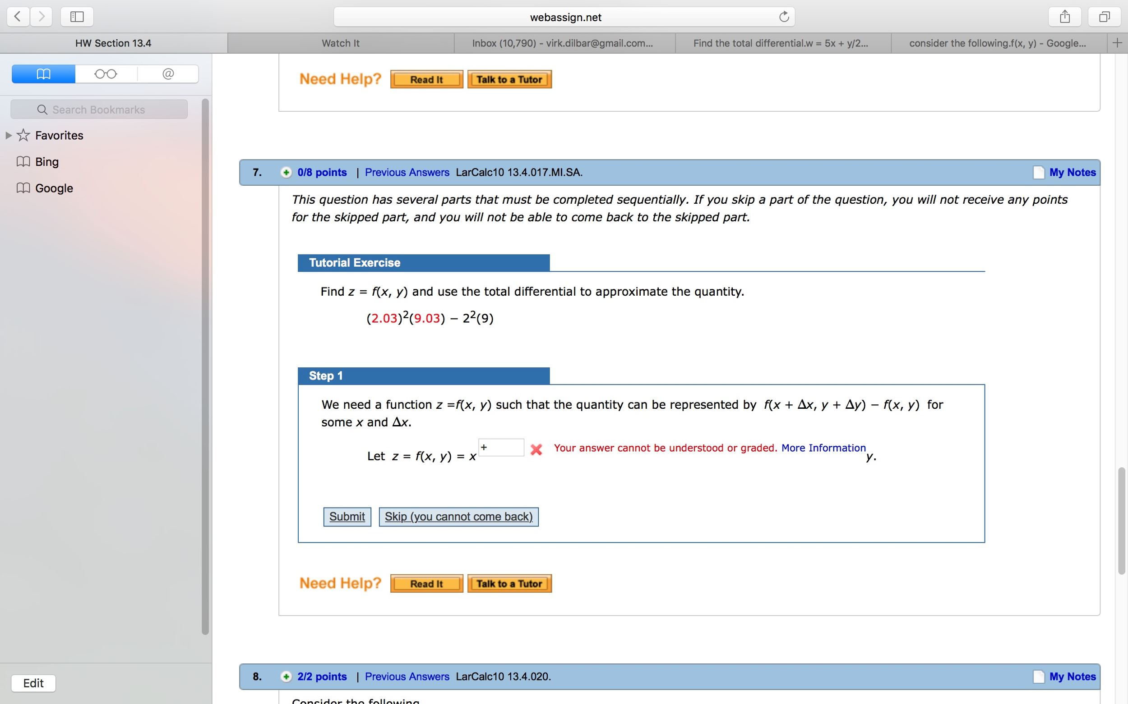Open Previous Answers for question 8
This screenshot has width=1128, height=704.
(407, 677)
